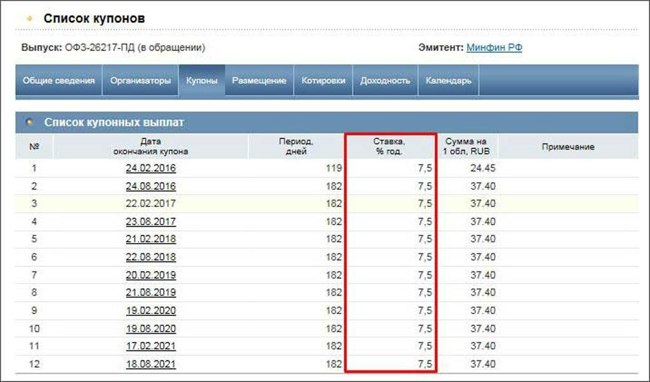The width and height of the screenshot is (650, 382).
Task: Select the period value 119 in row 1
Action: 334,168
